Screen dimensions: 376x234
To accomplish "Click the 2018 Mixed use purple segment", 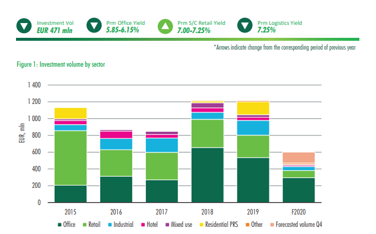I will [208, 105].
